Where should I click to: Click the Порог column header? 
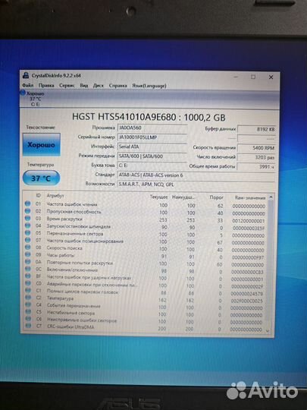(x=216, y=197)
